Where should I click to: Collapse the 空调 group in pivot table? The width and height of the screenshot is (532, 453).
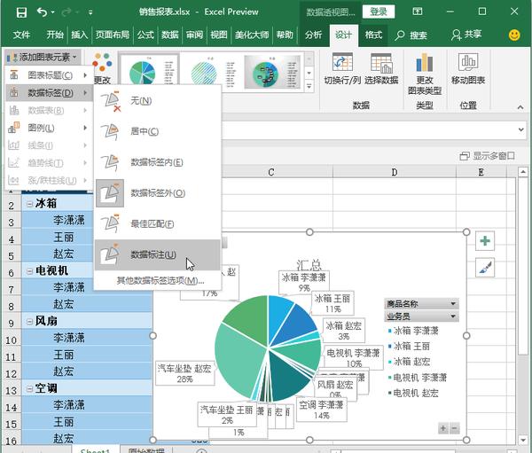(x=29, y=388)
